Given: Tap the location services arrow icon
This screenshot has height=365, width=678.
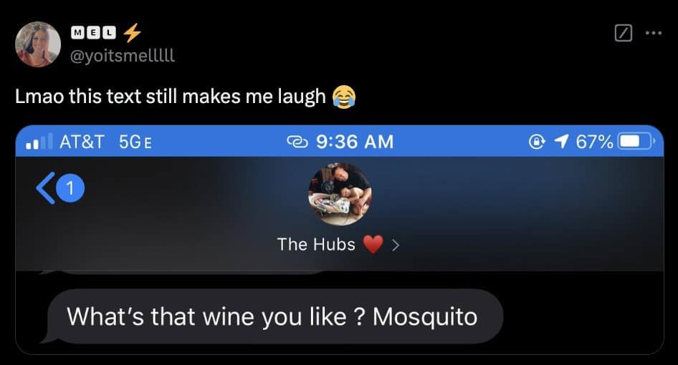Looking at the screenshot, I should pyautogui.click(x=561, y=141).
